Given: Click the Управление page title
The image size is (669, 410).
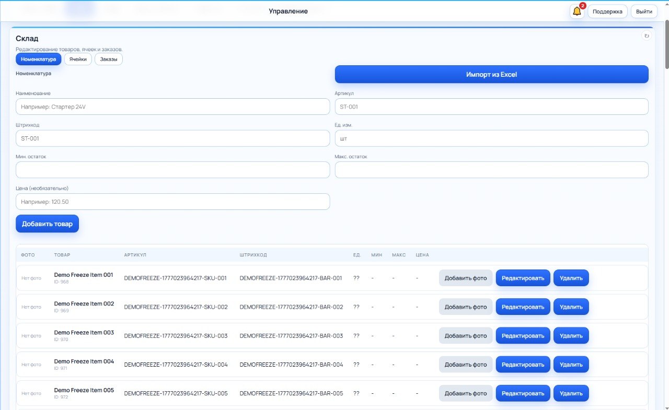Looking at the screenshot, I should coord(288,11).
